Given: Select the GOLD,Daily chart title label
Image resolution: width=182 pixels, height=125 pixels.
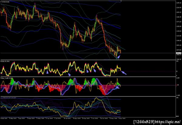Looking at the screenshot, I should point(6,2).
